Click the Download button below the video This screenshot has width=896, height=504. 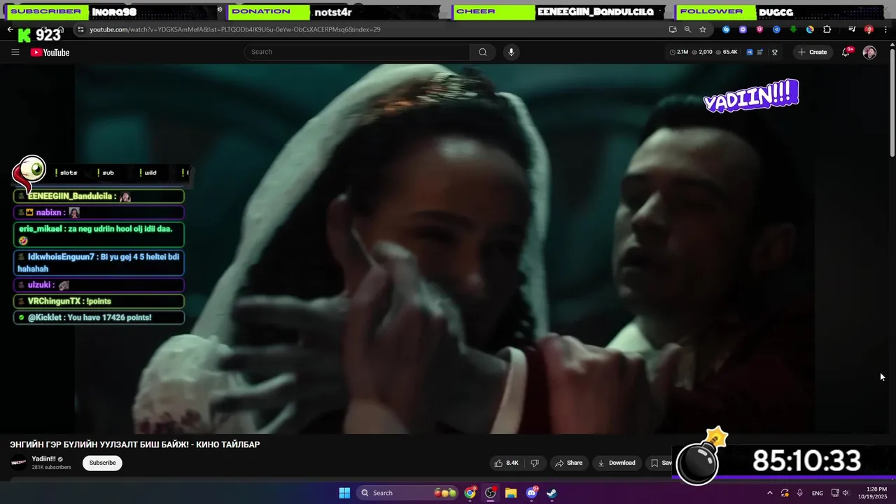[616, 463]
